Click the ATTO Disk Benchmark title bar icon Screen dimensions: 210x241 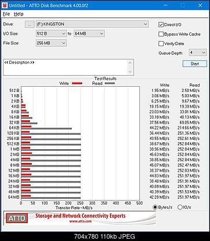coord(5,5)
